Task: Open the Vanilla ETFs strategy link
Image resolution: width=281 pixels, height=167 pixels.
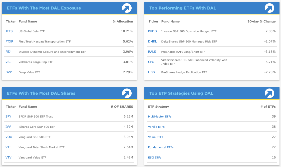Action: [x=156, y=127]
